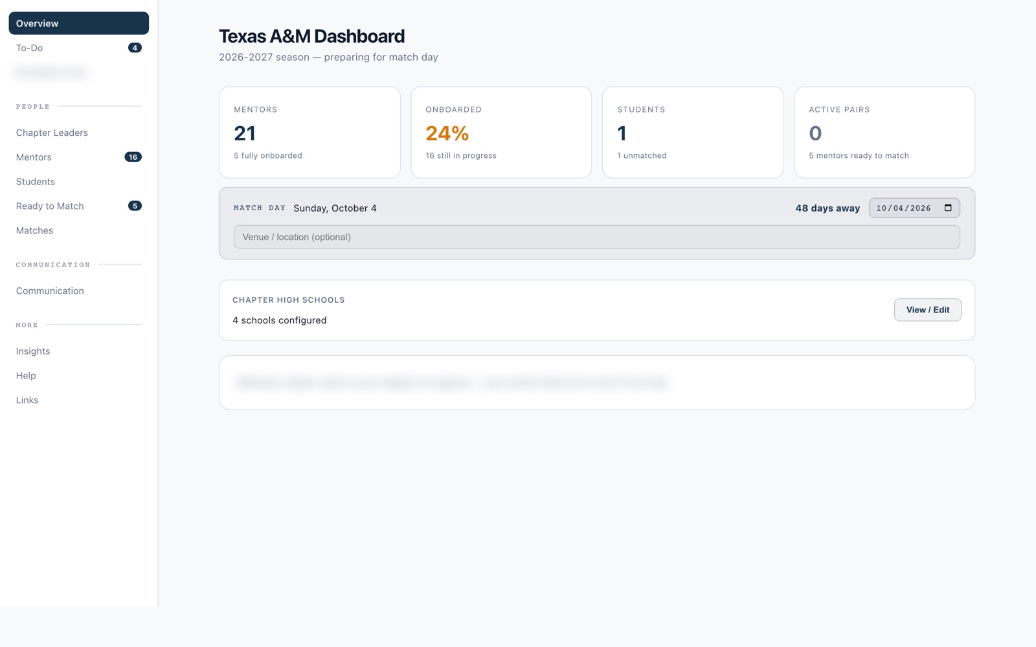Open the Links page
Screen dimensions: 1036x647
click(x=79, y=400)
